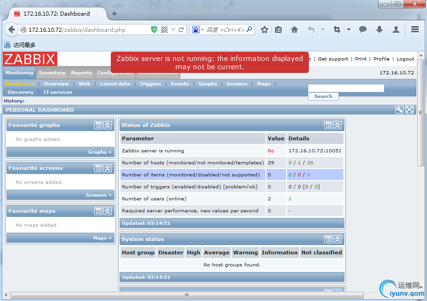
Task: Click the horizontal scrollbar thumb
Action: tap(187, 295)
